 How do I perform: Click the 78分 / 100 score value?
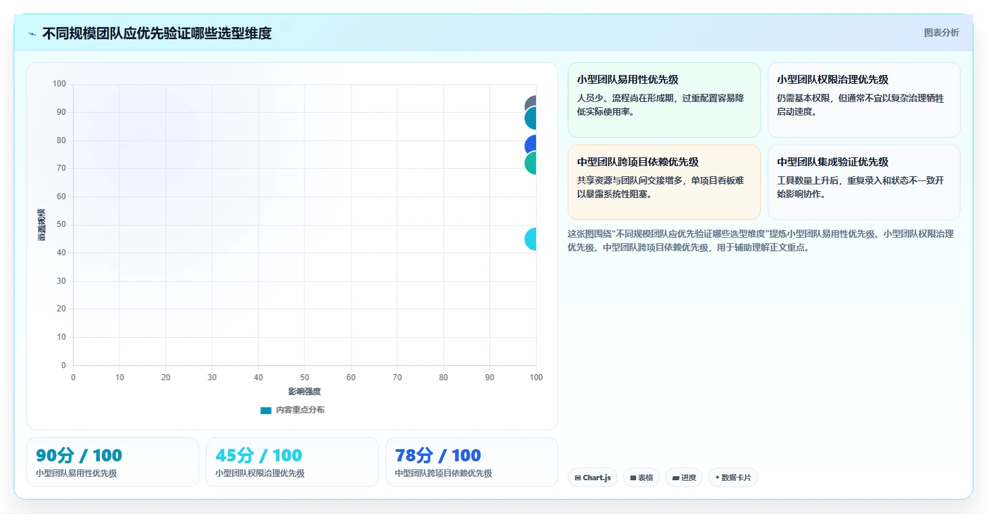click(x=438, y=455)
